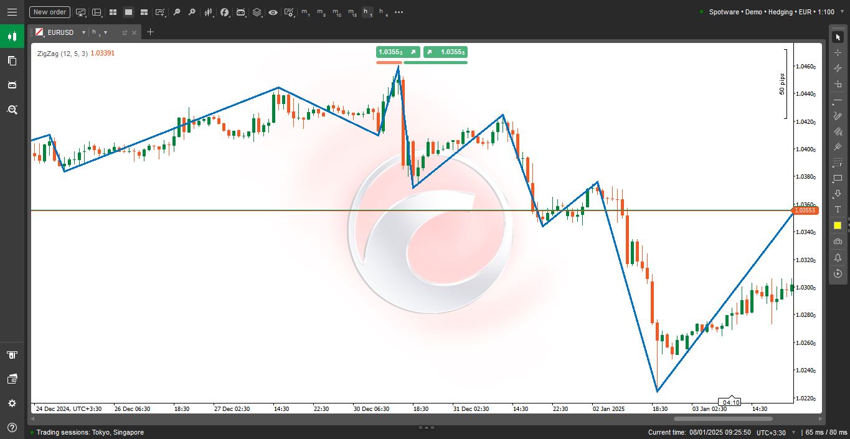Start the market replay tool
Screen dimensions: 850x439
point(838,273)
